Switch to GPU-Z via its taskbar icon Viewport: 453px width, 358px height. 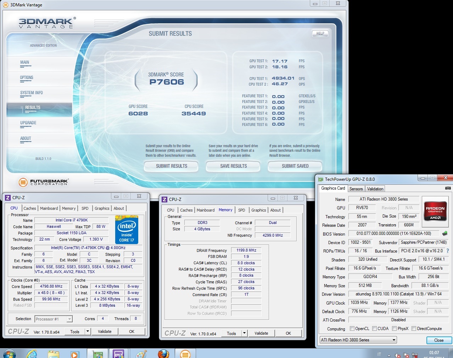point(97,354)
